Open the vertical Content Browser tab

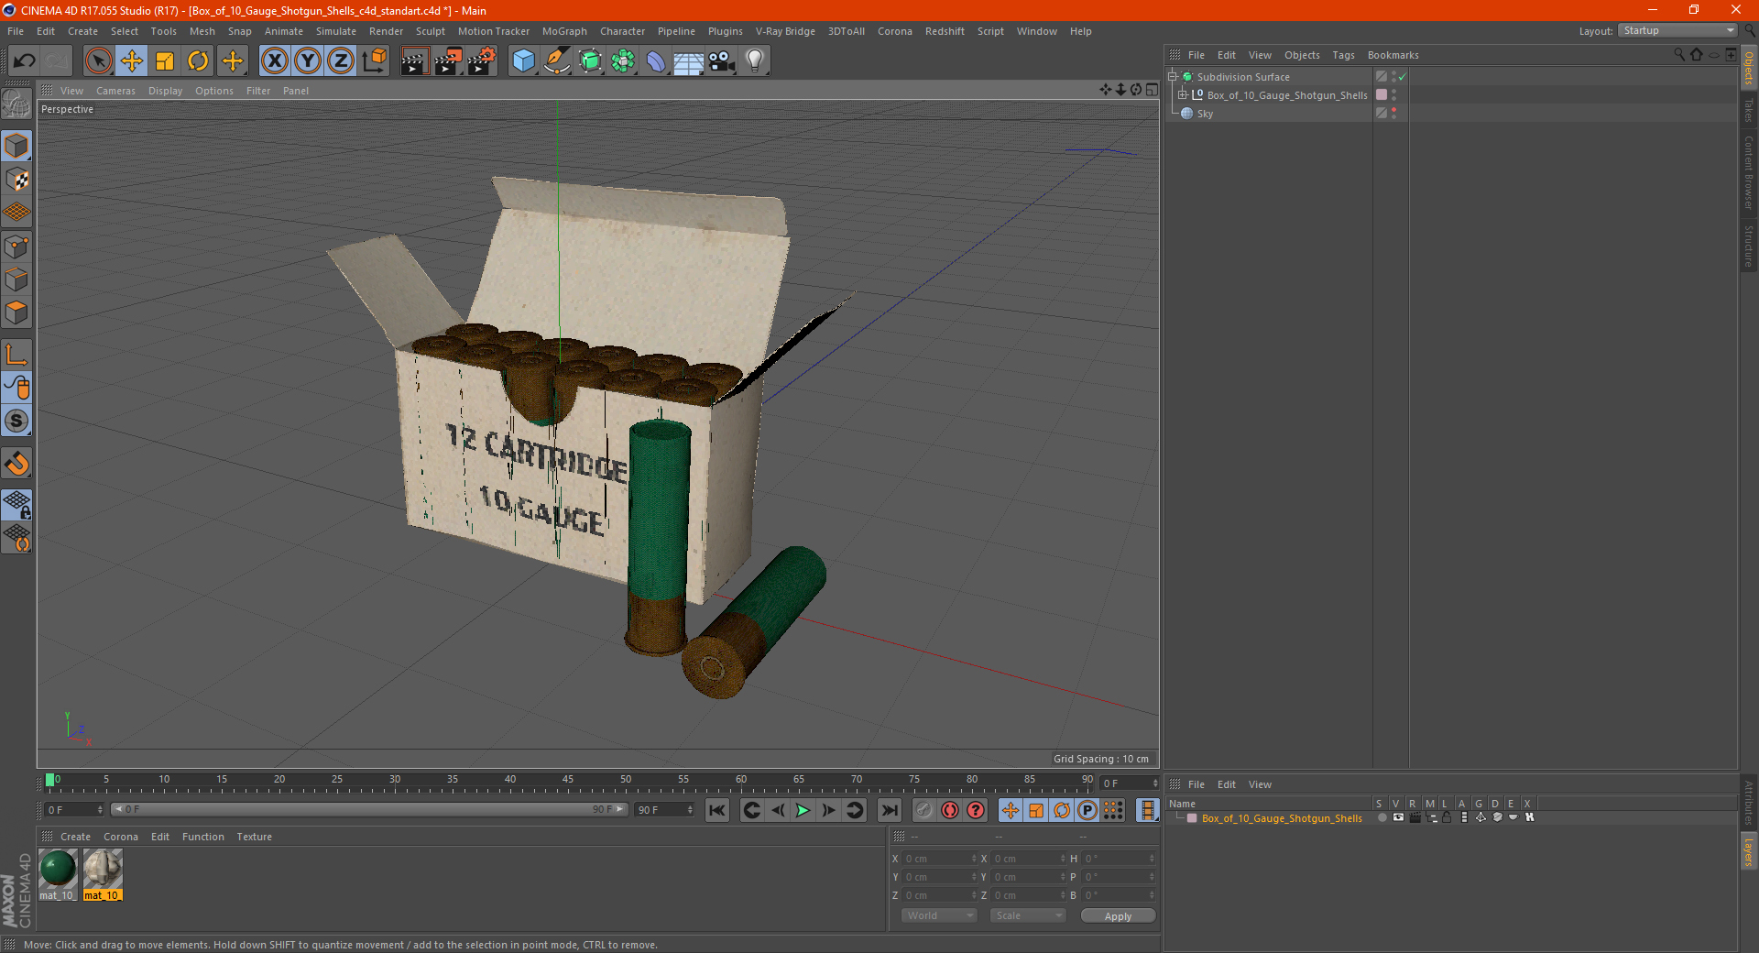pos(1749,172)
